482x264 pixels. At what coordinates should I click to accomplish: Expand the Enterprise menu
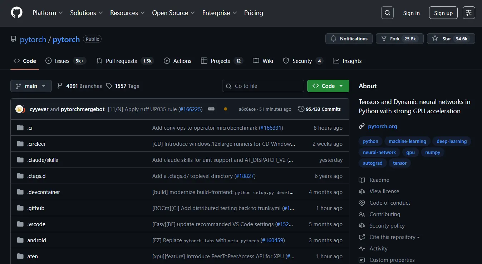click(x=220, y=13)
